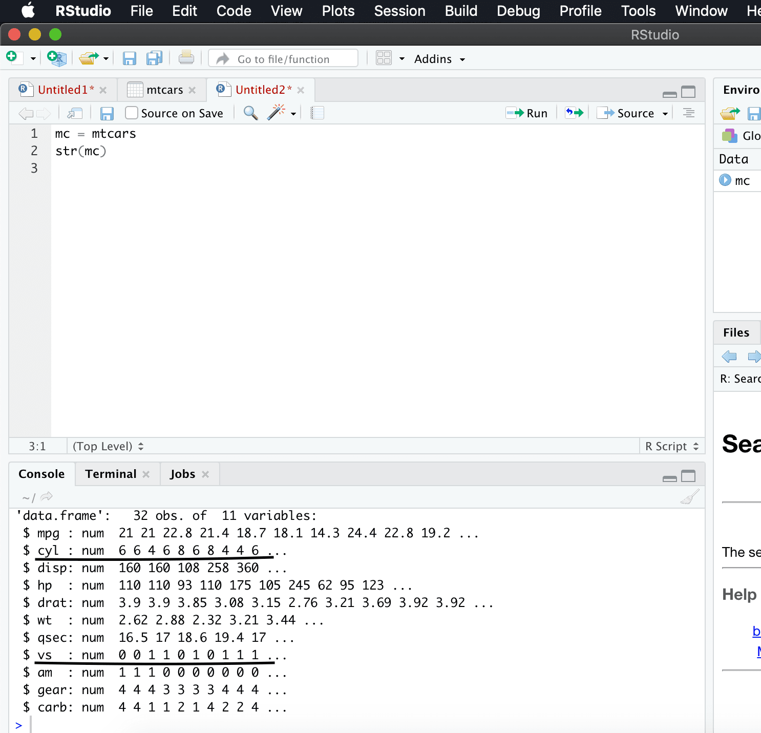This screenshot has width=761, height=733.
Task: Save current document from main toolbar
Action: [x=129, y=58]
